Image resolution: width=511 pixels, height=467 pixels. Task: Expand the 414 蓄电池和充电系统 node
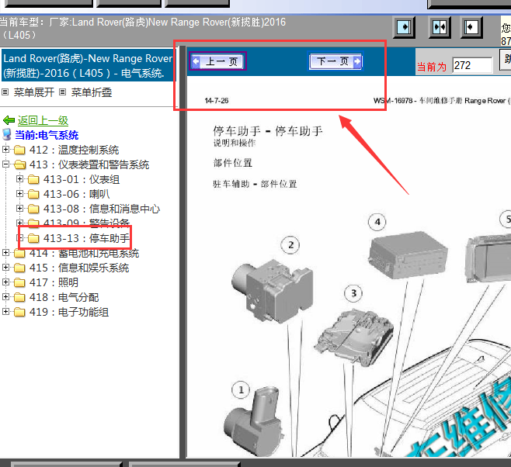5,253
